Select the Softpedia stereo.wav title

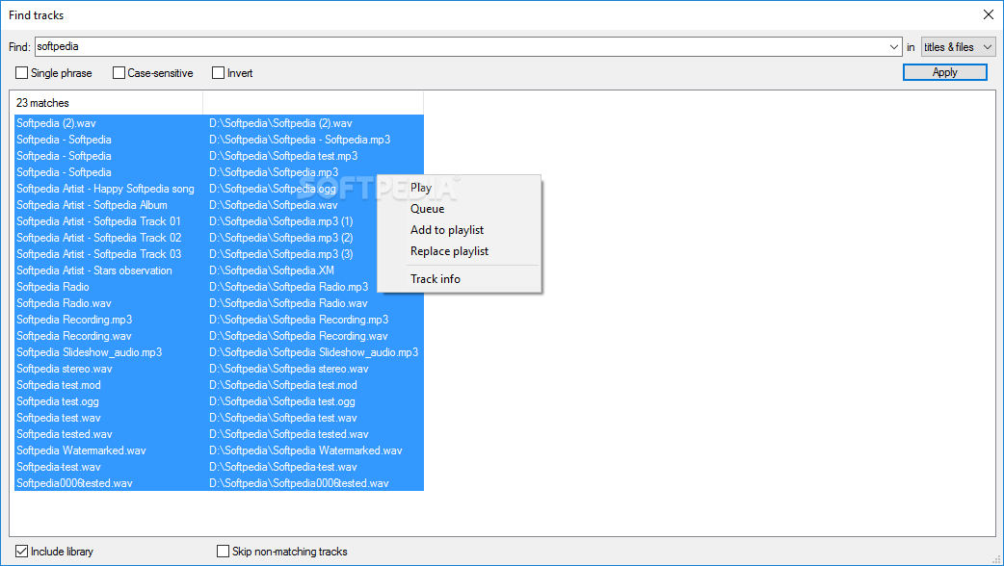coord(64,369)
